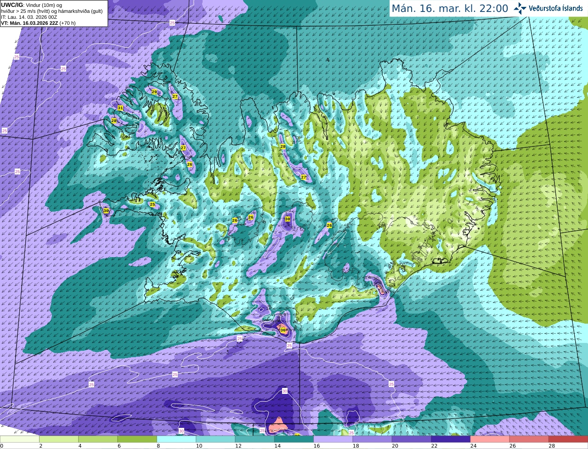Click the legend scale number 14
The width and height of the screenshot is (588, 449).
pyautogui.click(x=277, y=446)
